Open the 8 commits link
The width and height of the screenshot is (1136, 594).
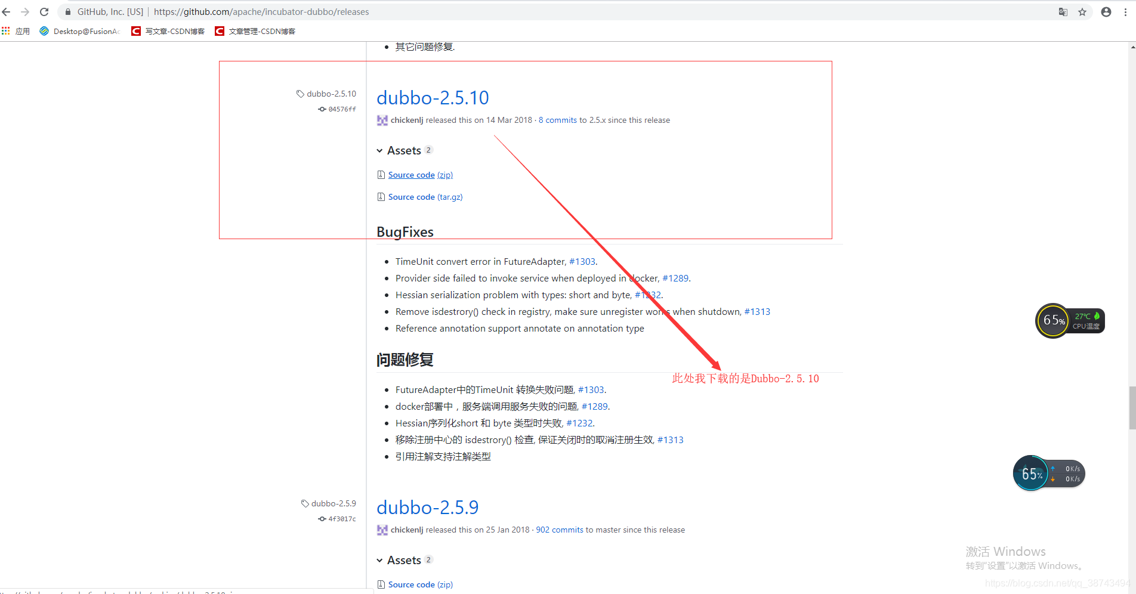558,120
